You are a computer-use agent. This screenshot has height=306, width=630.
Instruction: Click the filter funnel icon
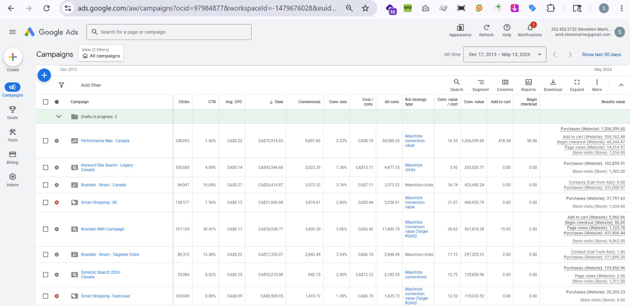coord(61,85)
